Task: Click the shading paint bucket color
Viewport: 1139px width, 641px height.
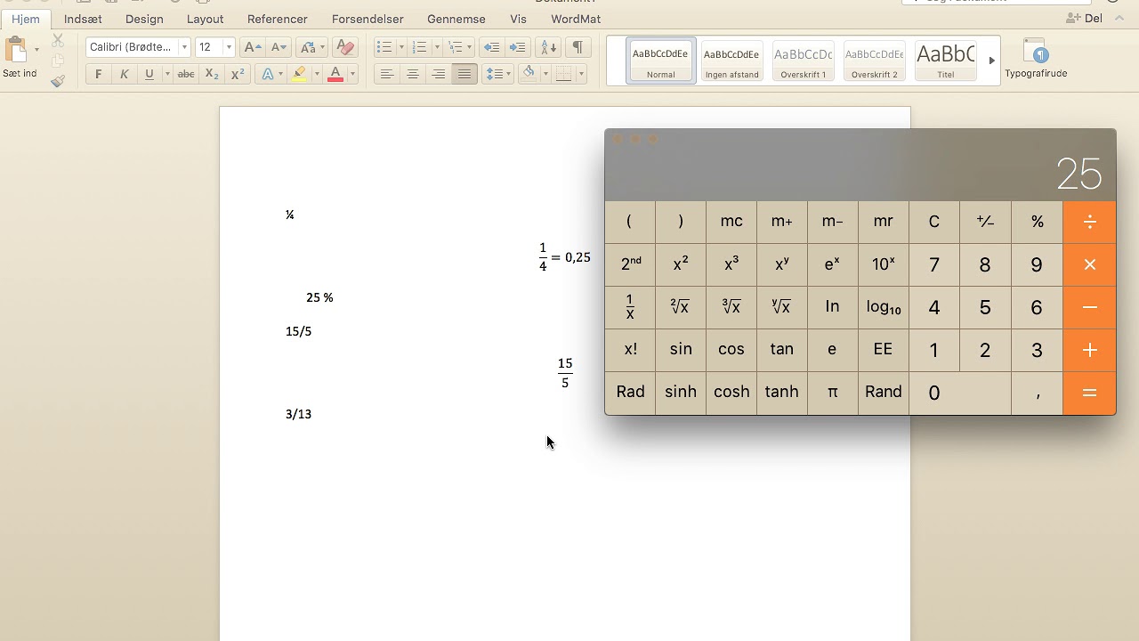Action: (x=529, y=75)
